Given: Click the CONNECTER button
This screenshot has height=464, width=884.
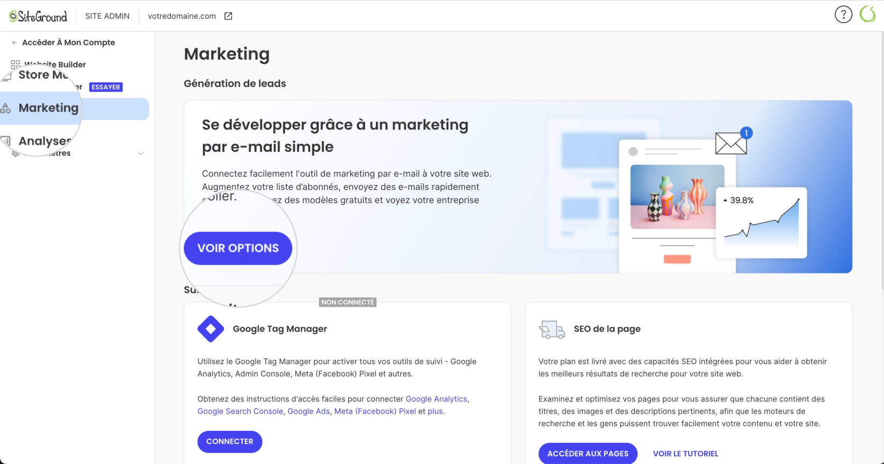Looking at the screenshot, I should pyautogui.click(x=230, y=441).
